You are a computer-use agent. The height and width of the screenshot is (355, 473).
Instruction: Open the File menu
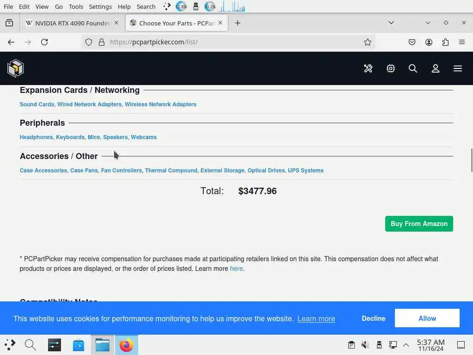click(8, 6)
